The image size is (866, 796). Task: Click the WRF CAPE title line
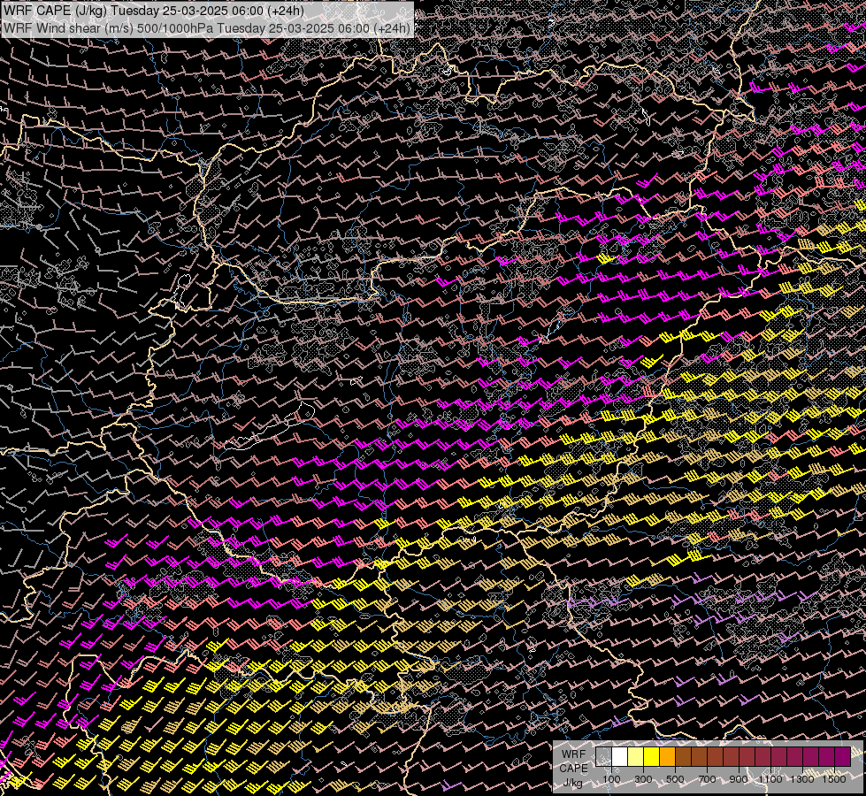(154, 11)
